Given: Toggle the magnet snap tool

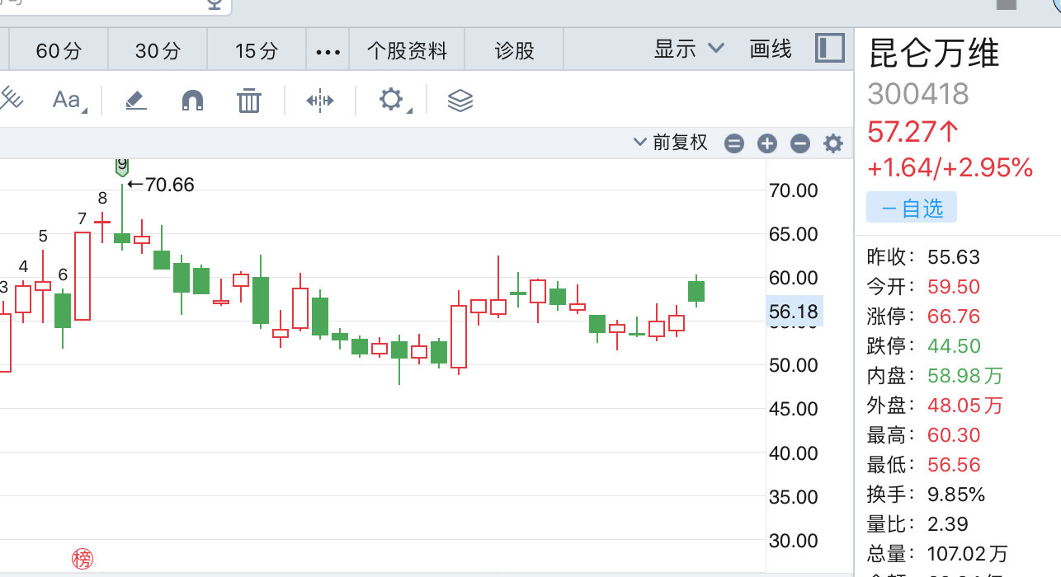Looking at the screenshot, I should click(192, 101).
